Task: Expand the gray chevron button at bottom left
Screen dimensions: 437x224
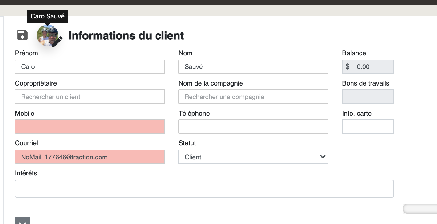Action: coord(22,221)
